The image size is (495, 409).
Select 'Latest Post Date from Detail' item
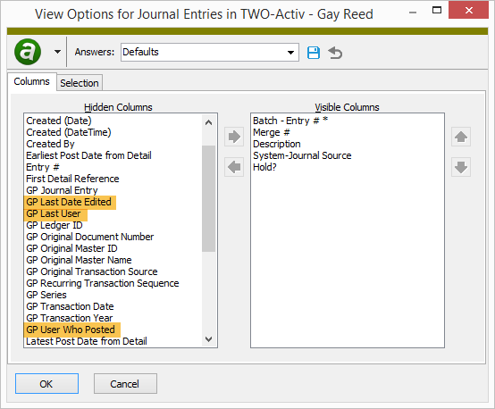(x=87, y=341)
